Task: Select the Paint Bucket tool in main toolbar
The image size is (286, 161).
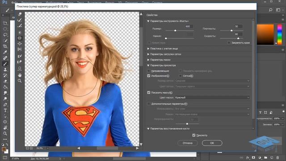Action: click(5, 87)
